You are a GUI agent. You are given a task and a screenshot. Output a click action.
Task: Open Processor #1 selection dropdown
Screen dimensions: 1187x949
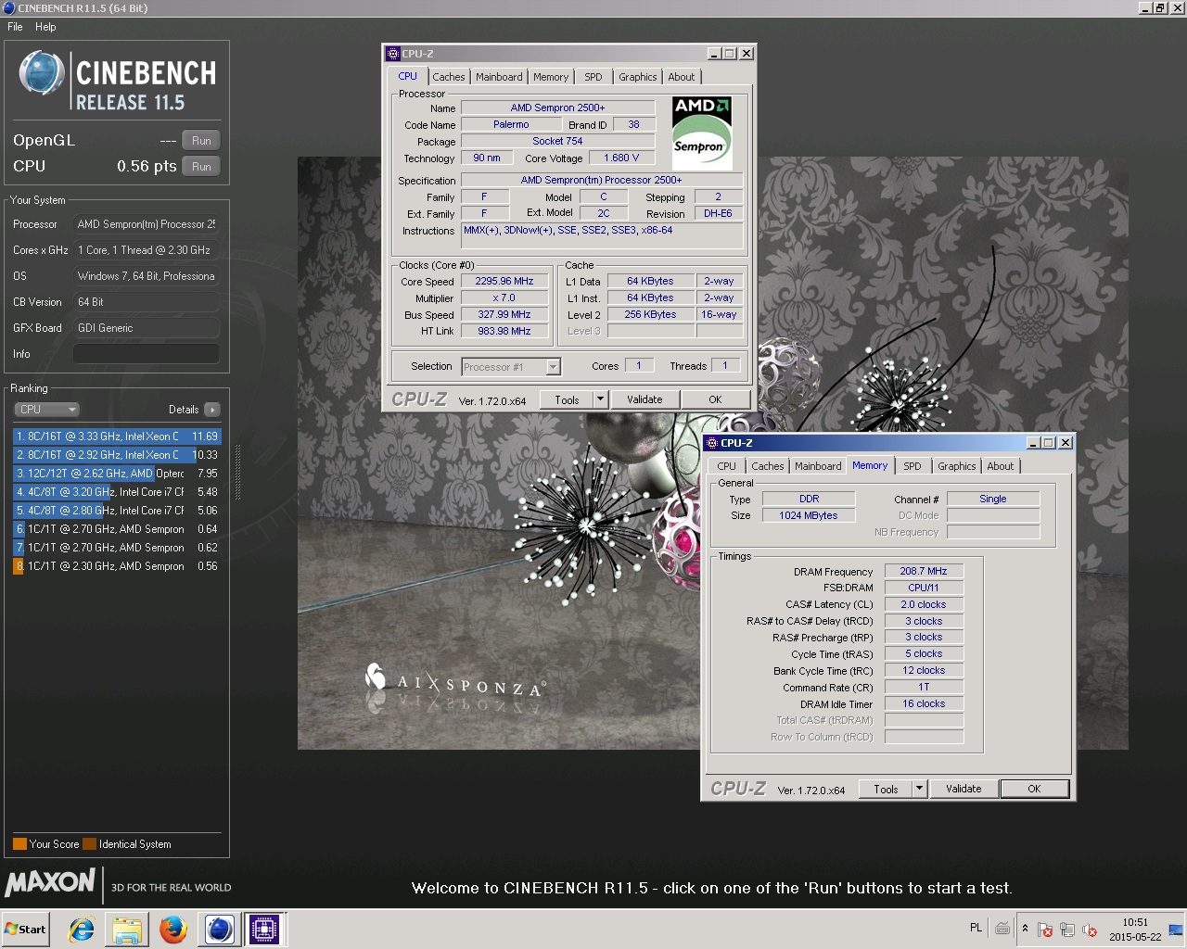pos(511,367)
